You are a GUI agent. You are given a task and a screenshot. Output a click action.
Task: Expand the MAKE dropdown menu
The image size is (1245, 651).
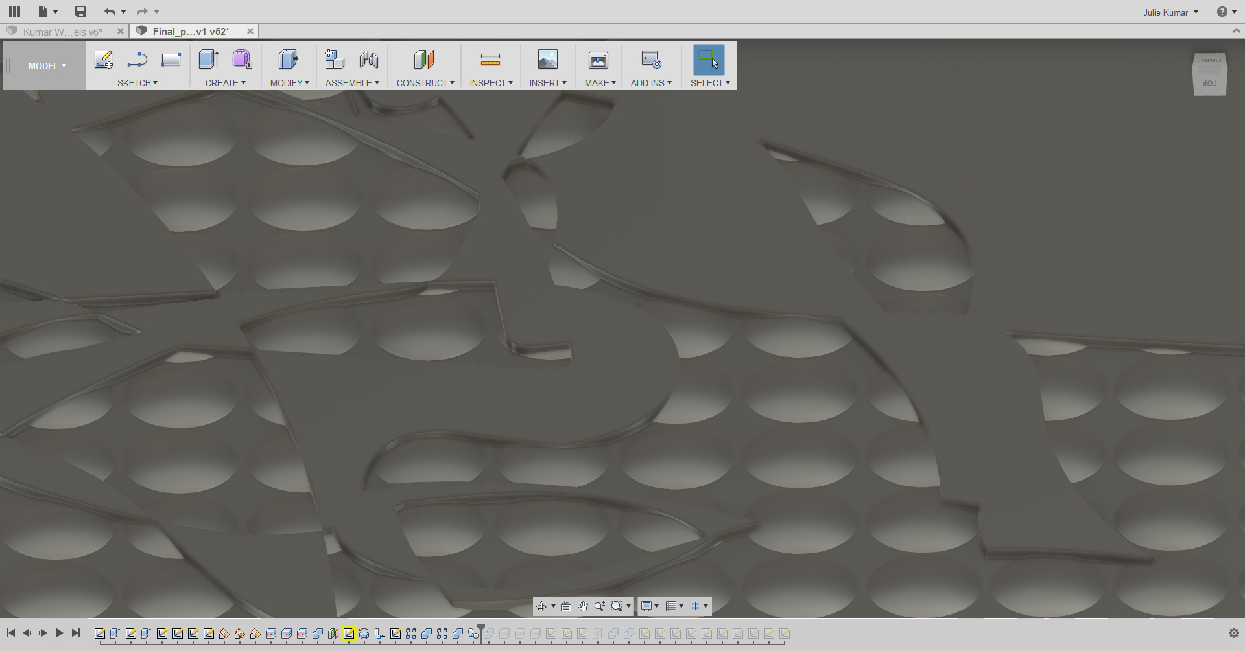(600, 83)
